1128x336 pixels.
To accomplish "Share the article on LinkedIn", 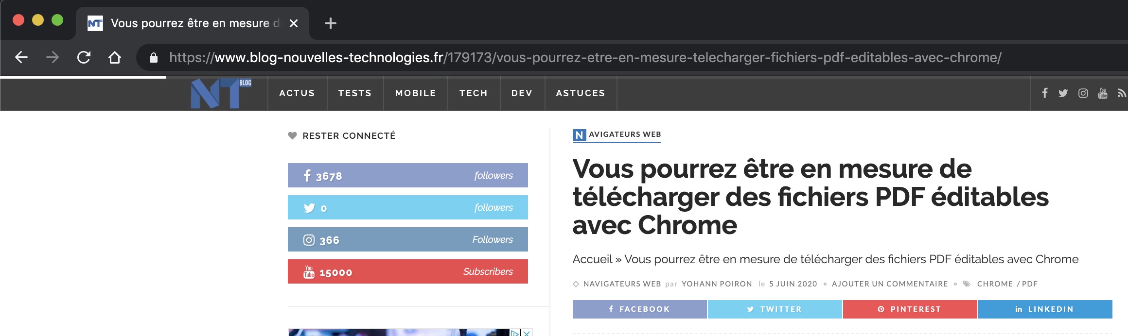I will point(1045,309).
